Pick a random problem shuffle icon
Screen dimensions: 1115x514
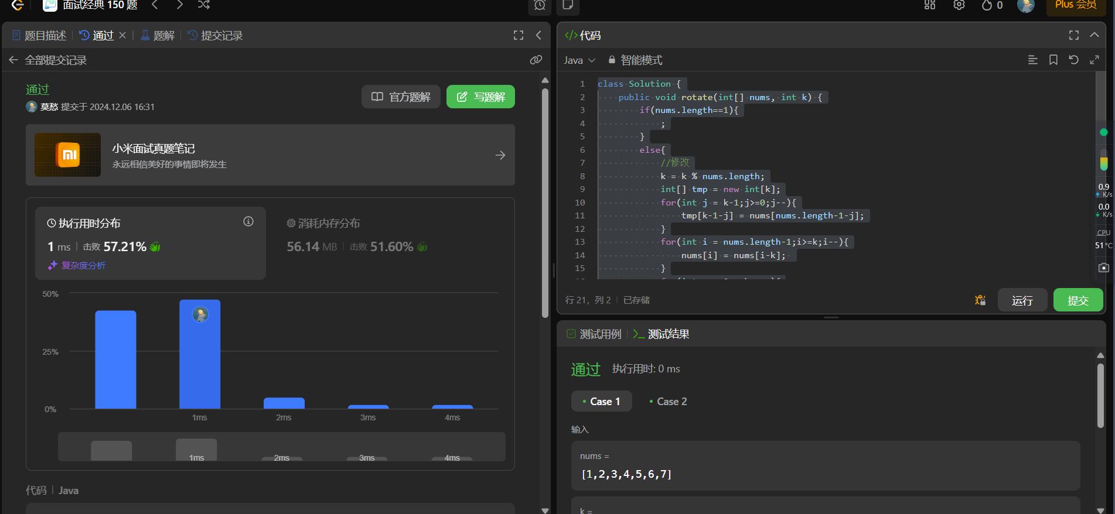coord(203,5)
